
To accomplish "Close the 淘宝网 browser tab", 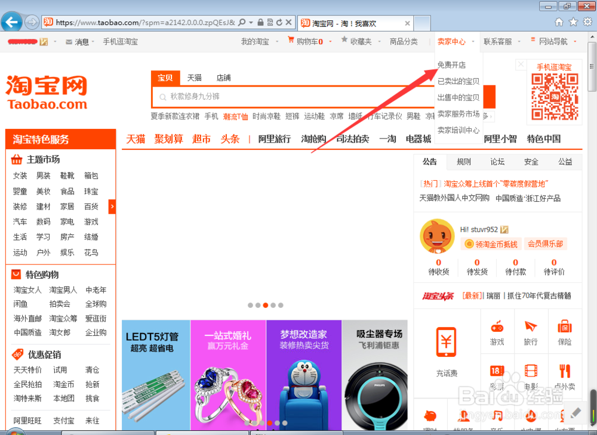I will (407, 23).
